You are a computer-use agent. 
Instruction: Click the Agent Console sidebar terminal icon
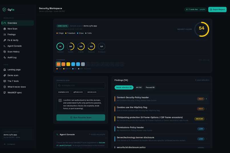pyautogui.click(x=5, y=46)
